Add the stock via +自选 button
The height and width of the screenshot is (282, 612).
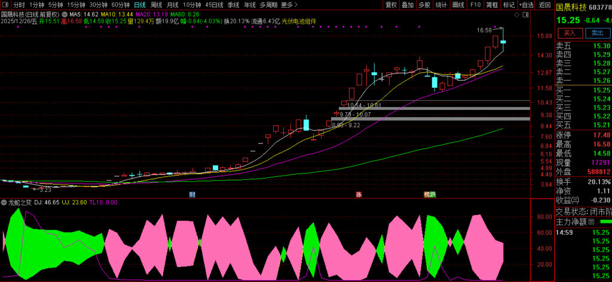click(x=527, y=5)
